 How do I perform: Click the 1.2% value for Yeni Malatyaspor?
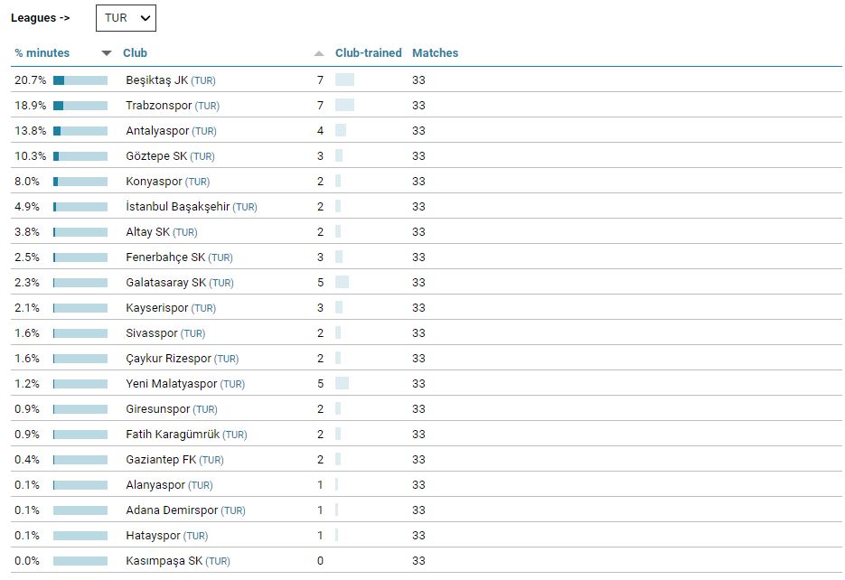[x=27, y=384]
